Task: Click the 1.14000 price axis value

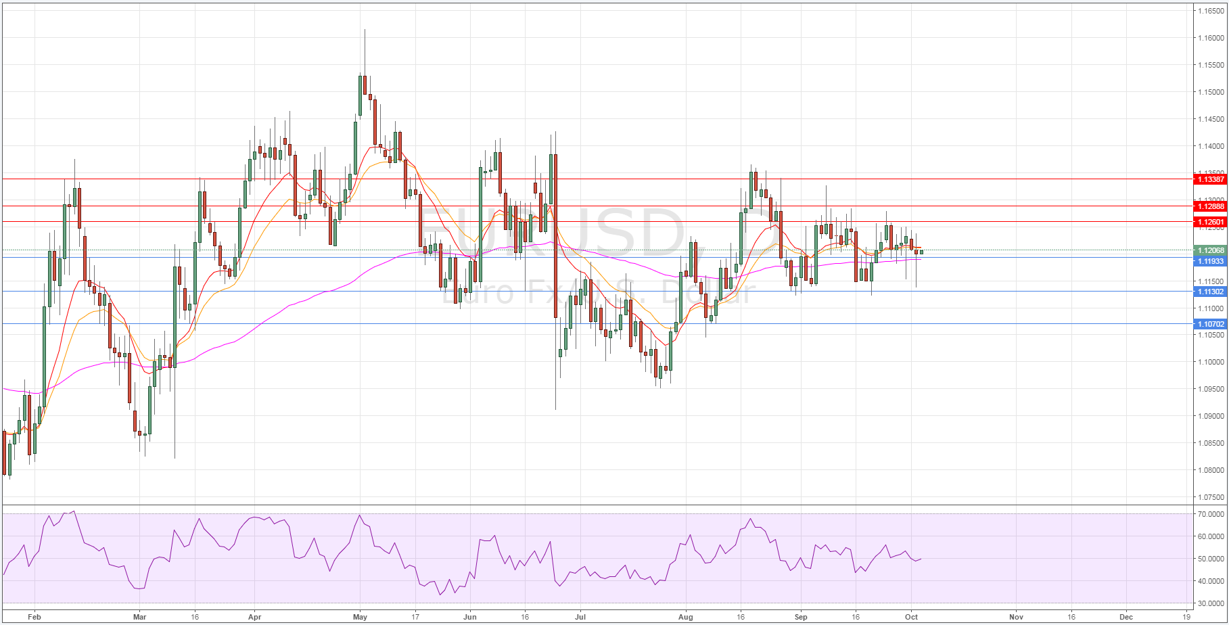Action: coord(1211,146)
